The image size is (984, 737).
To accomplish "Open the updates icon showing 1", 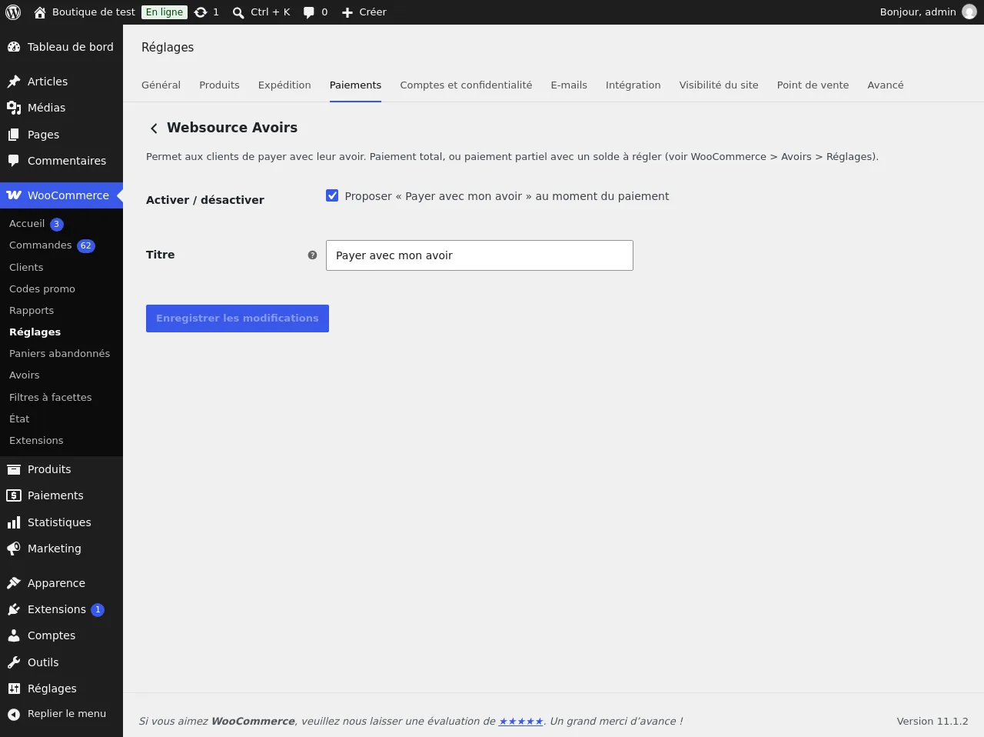I will [x=201, y=12].
